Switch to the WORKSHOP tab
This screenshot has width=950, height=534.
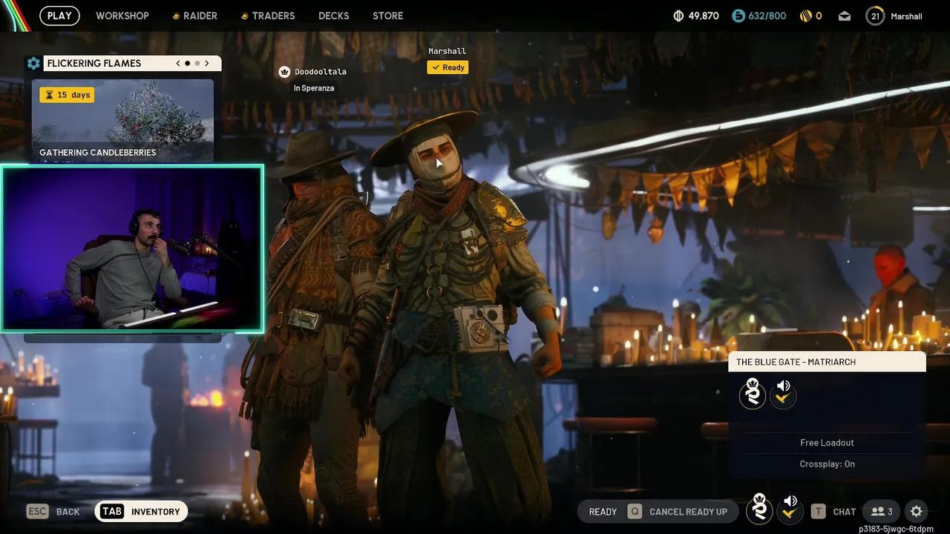click(x=122, y=16)
